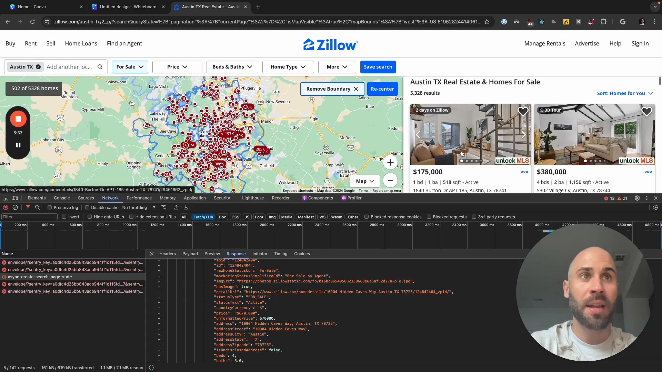
Task: Click Remove Boundary on the map
Action: point(332,89)
